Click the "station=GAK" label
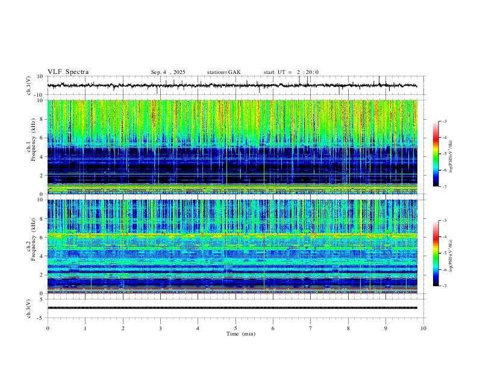The width and height of the screenshot is (477, 368). (x=223, y=72)
